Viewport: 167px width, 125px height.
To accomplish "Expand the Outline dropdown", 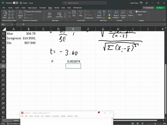I will [x=130, y=14].
